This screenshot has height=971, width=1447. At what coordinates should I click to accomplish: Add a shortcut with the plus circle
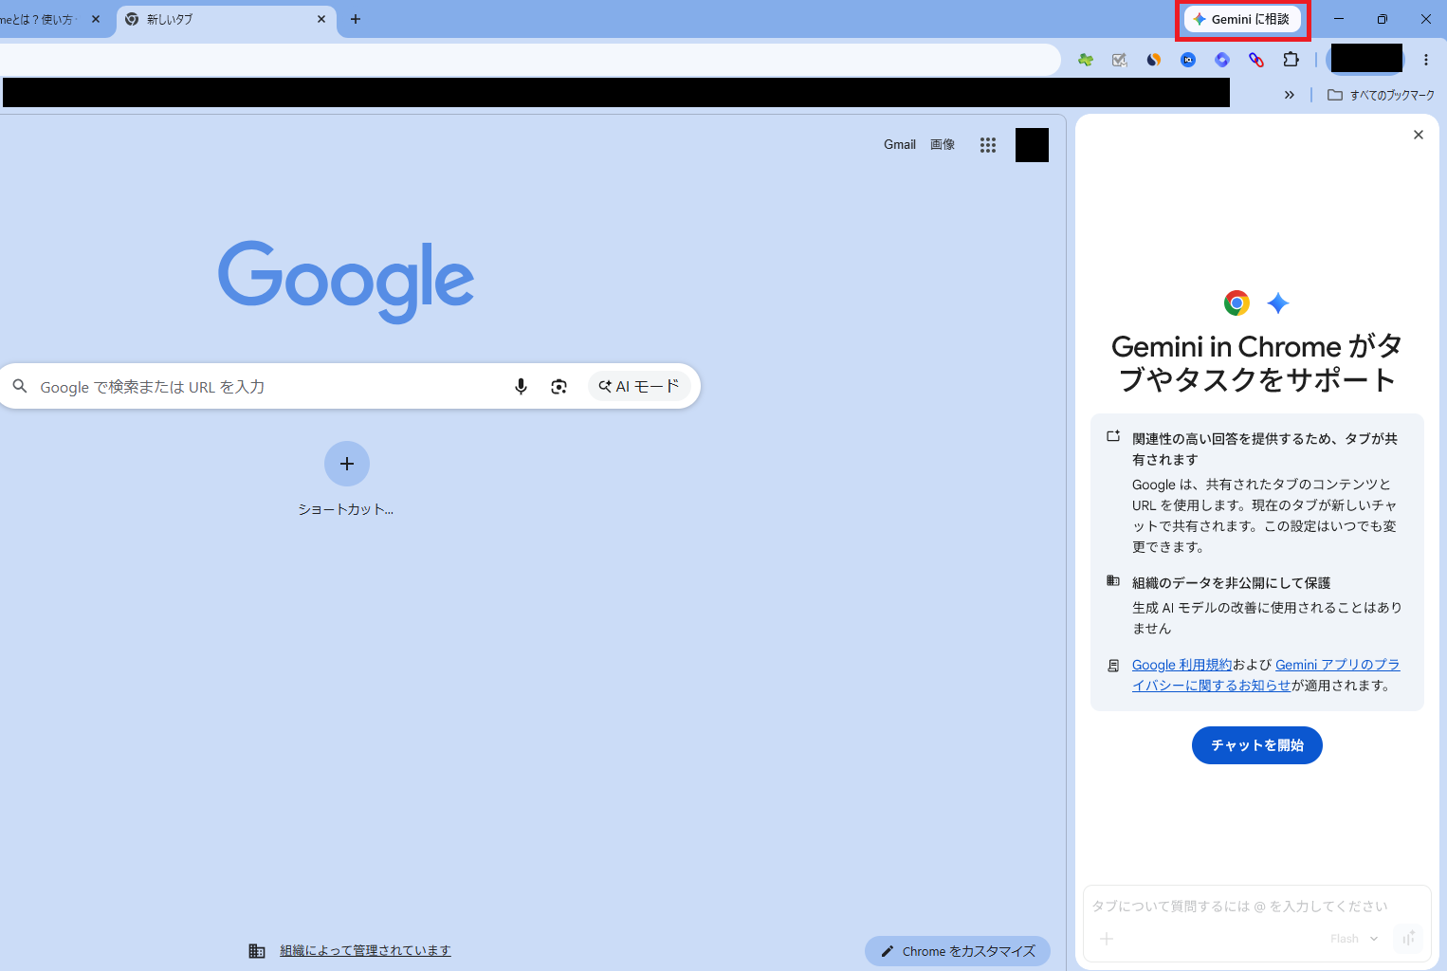(347, 464)
